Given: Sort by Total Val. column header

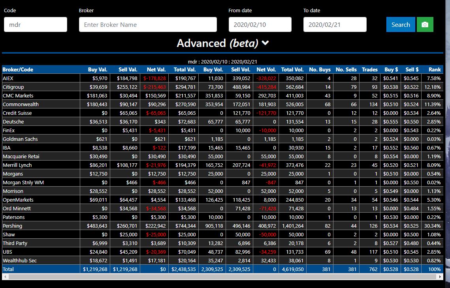Looking at the screenshot, I should pos(185,69).
